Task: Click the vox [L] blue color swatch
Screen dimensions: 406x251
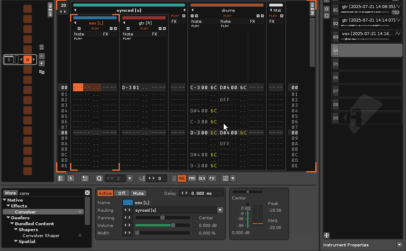Action: 127,202
